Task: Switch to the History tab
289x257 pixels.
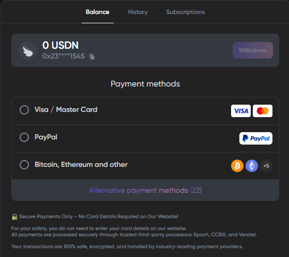Action: 138,12
